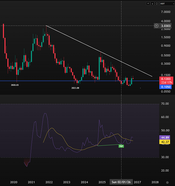This screenshot has width=175, height=186.
Task: Click the red 0.1203 last price label
Action: [x=166, y=79]
